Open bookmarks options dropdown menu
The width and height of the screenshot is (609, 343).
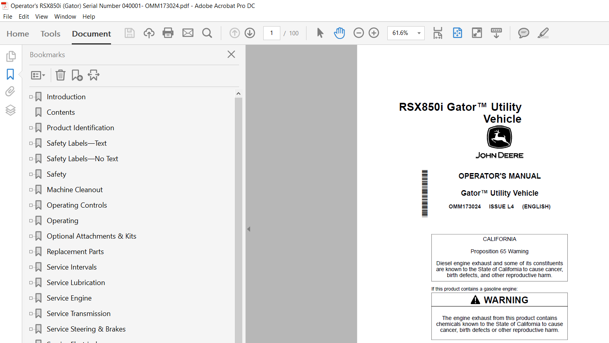[38, 75]
